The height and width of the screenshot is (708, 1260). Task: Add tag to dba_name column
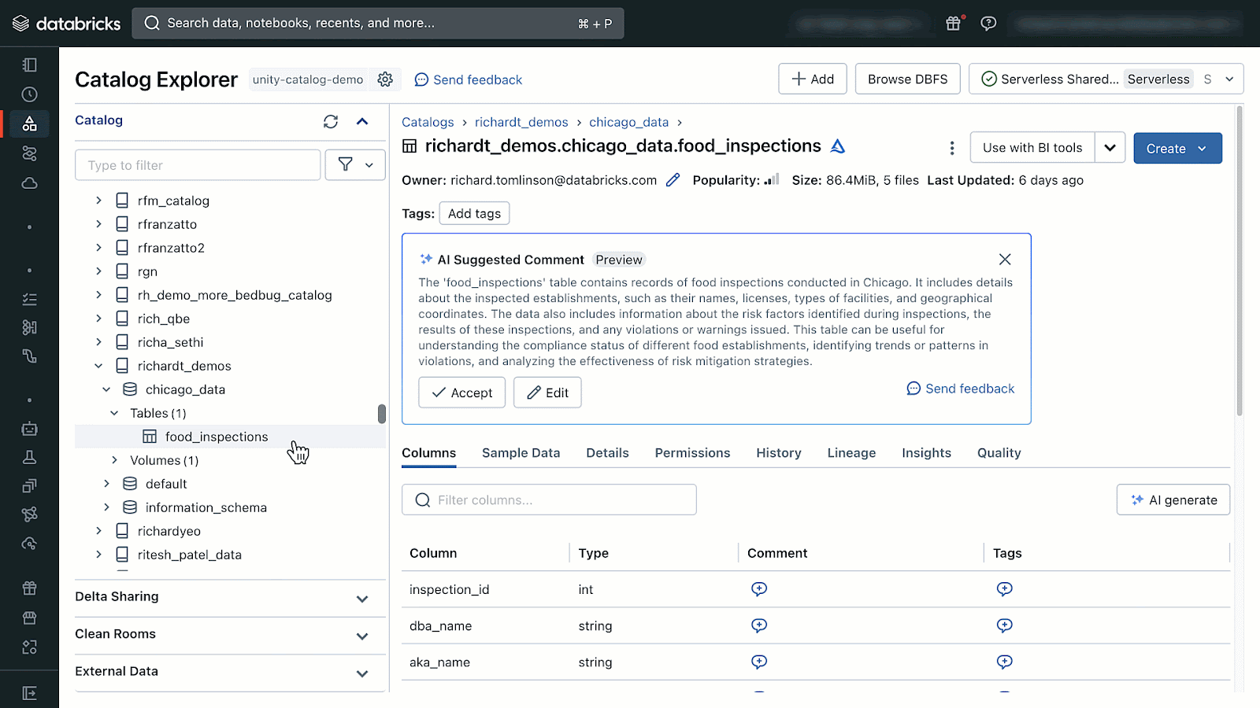(x=1004, y=625)
